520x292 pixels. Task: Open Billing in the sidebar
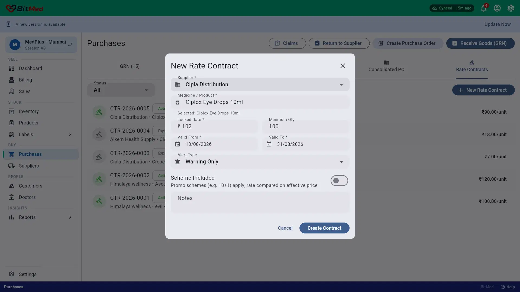point(41,80)
